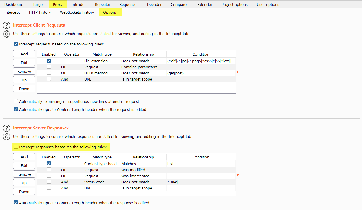Click the orange arrow beside client requests table
The width and height of the screenshot is (362, 210).
[238, 72]
